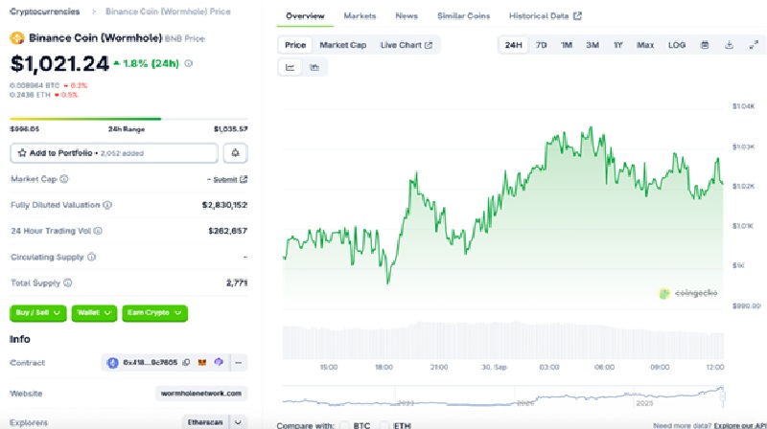Switch to the candlestick chart icon
This screenshot has height=429, width=767.
tap(314, 67)
